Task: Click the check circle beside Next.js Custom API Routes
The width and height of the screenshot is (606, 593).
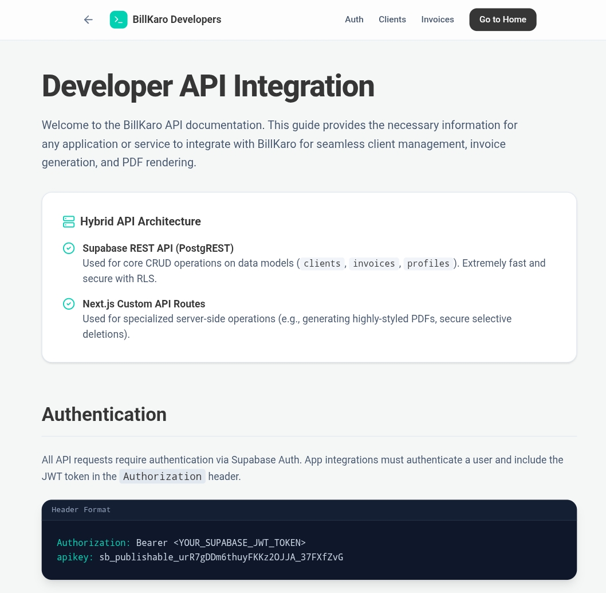Action: point(69,304)
